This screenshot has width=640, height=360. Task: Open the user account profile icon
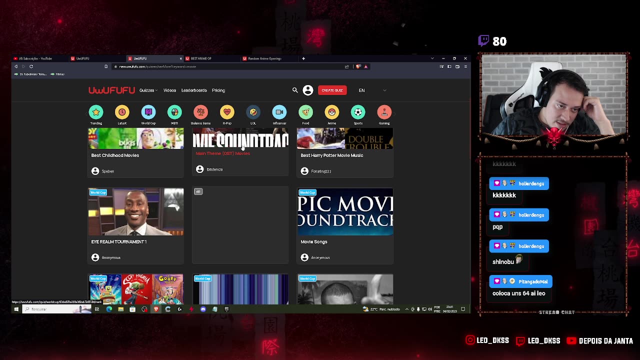coord(308,90)
